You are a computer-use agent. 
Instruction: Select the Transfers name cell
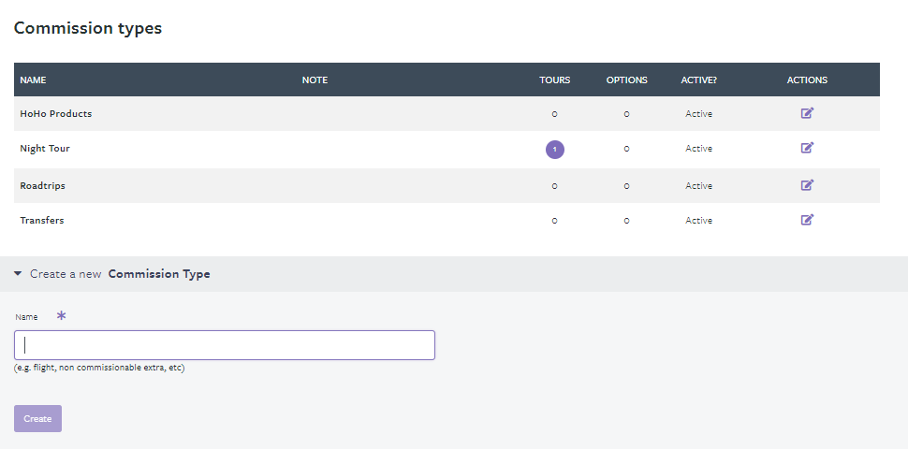tap(42, 221)
